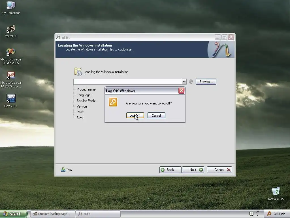Select the MyPal 68 desktop icon
This screenshot has height=218, width=290.
click(x=11, y=31)
